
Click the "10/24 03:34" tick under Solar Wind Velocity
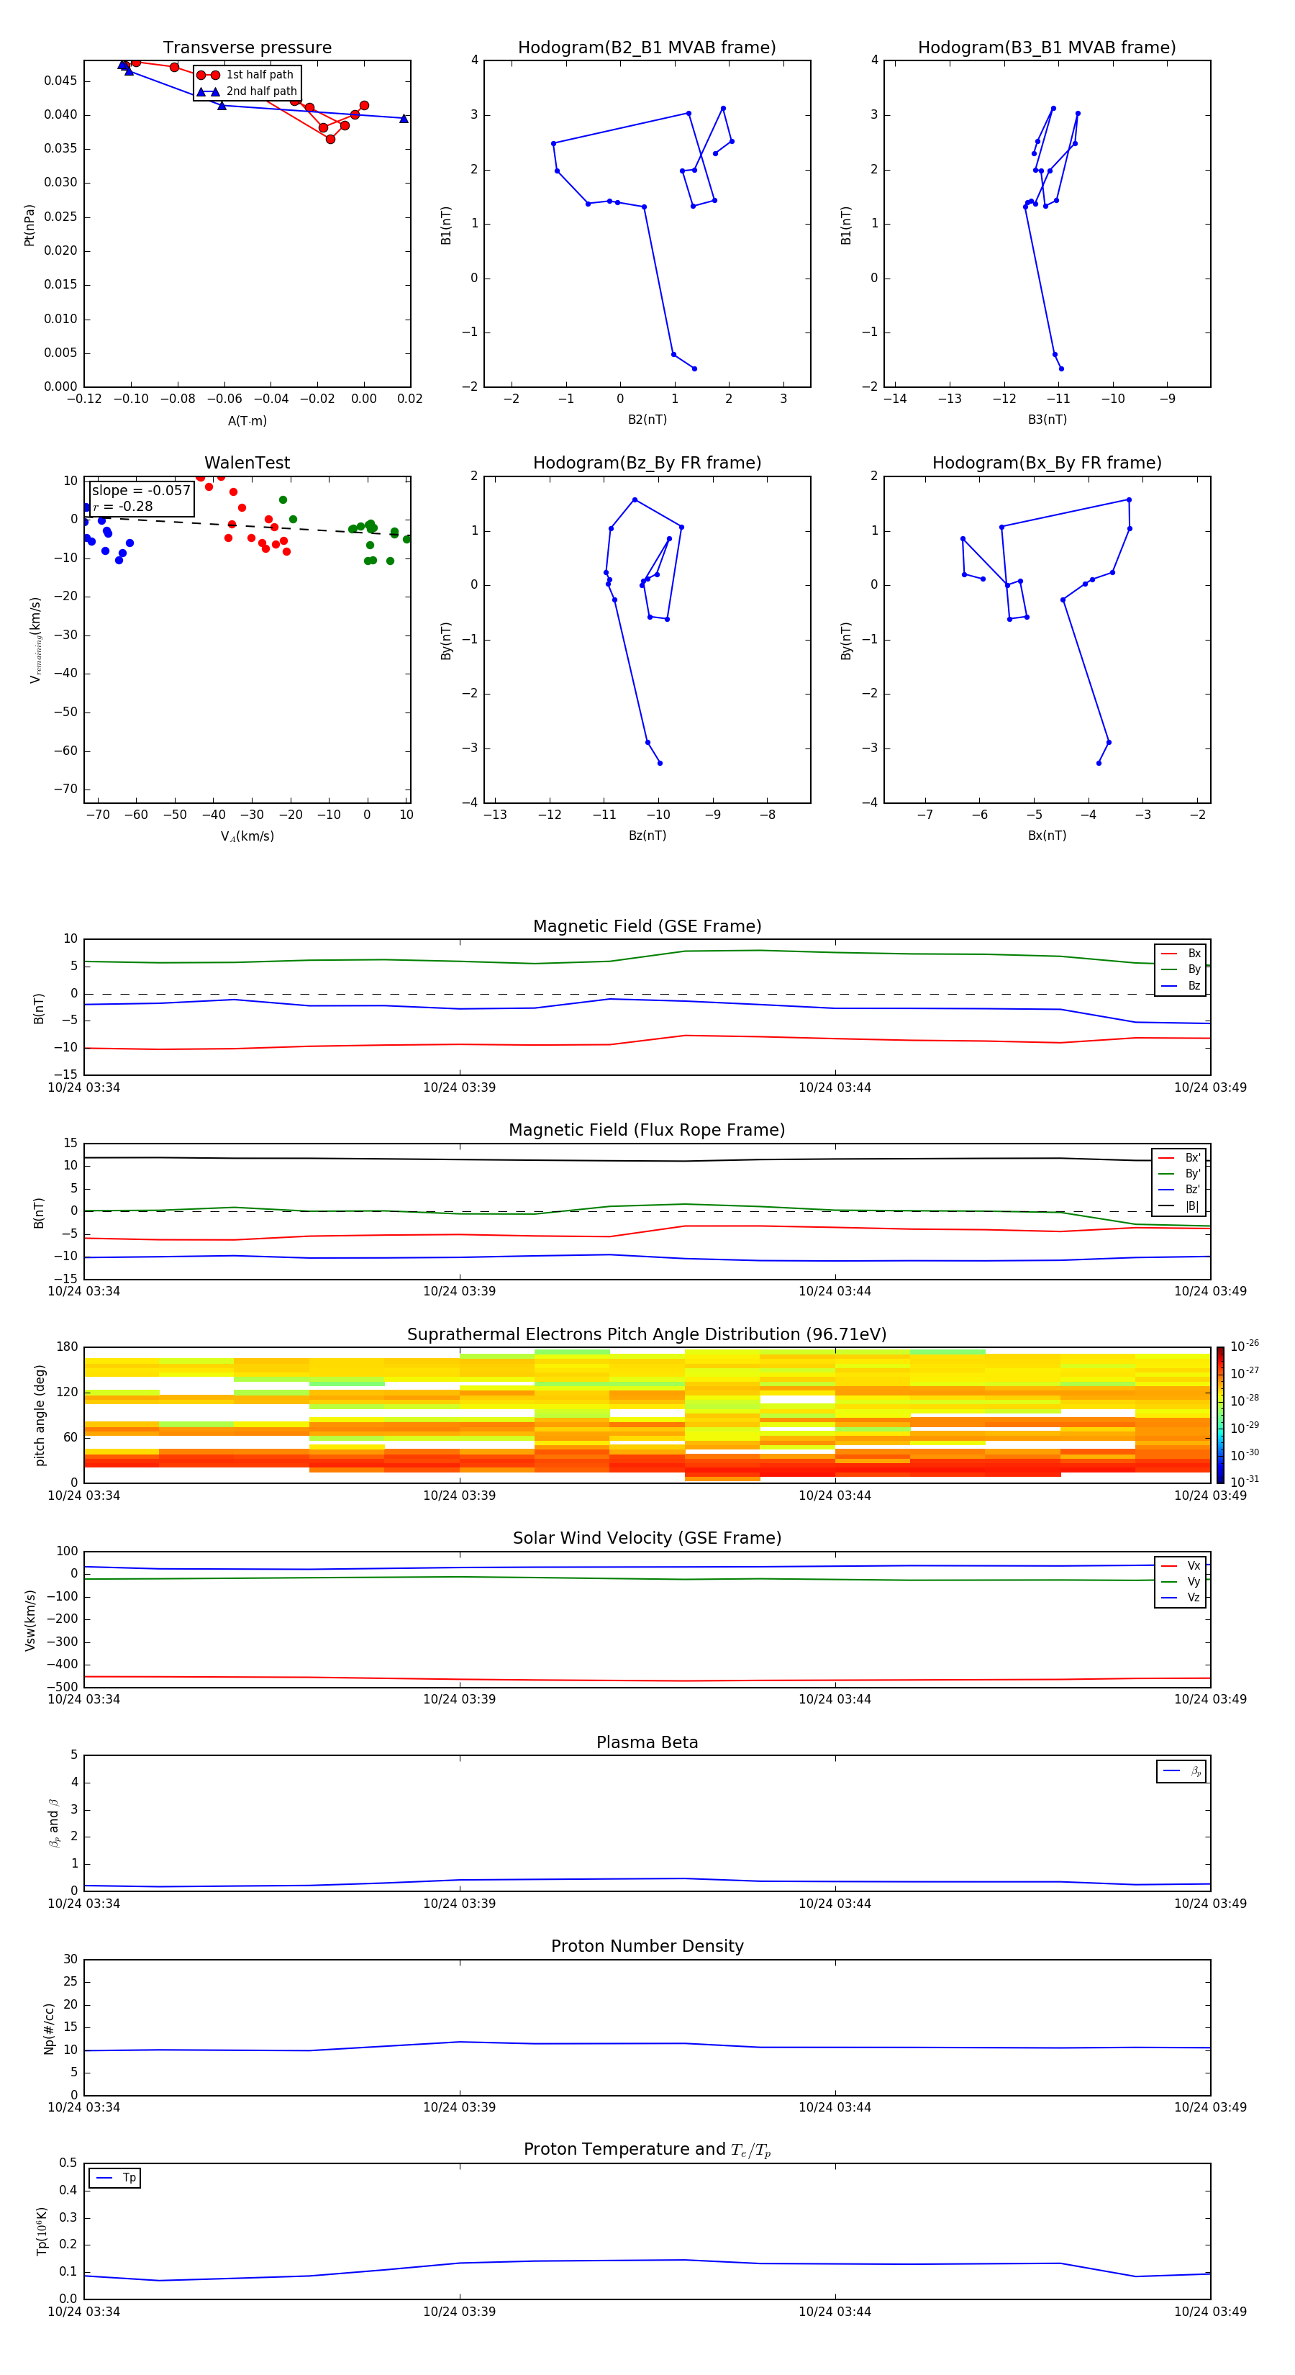[84, 1699]
